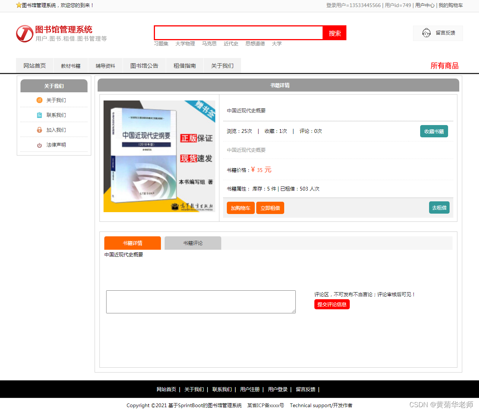Click the price text ¥ 35 元
The image size is (479, 412).
point(261,170)
